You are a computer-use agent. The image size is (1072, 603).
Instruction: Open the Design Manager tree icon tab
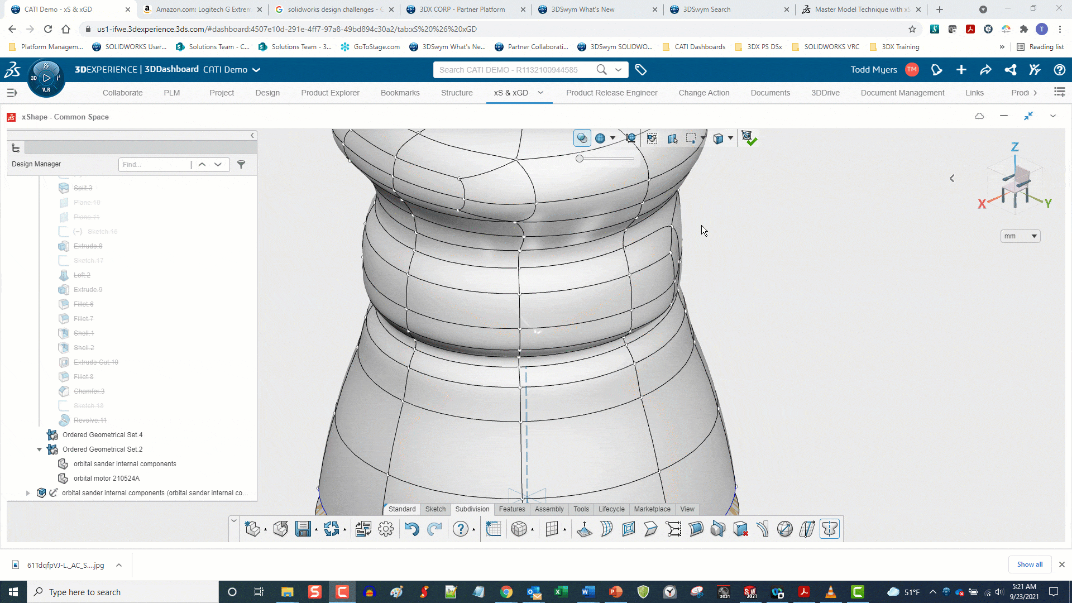coord(16,148)
